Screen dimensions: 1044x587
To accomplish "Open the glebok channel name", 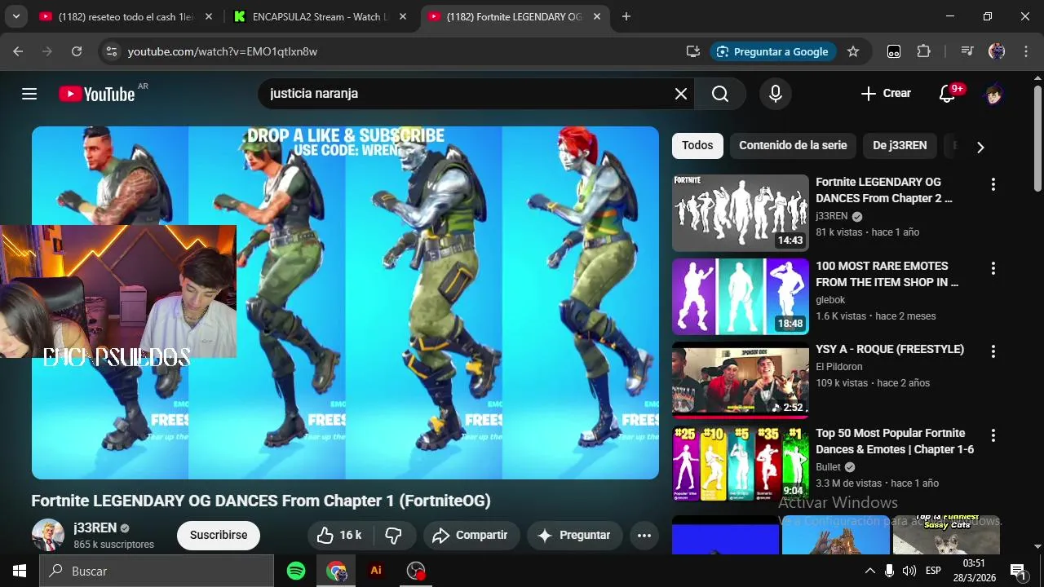I will (830, 300).
